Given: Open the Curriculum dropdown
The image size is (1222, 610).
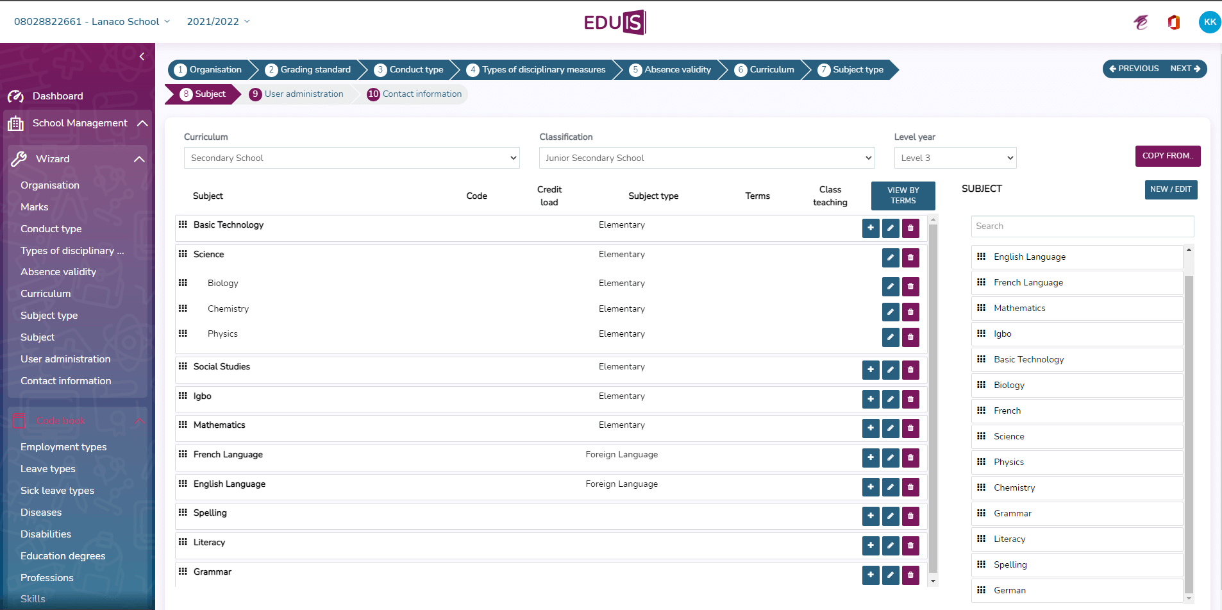Looking at the screenshot, I should pos(351,158).
